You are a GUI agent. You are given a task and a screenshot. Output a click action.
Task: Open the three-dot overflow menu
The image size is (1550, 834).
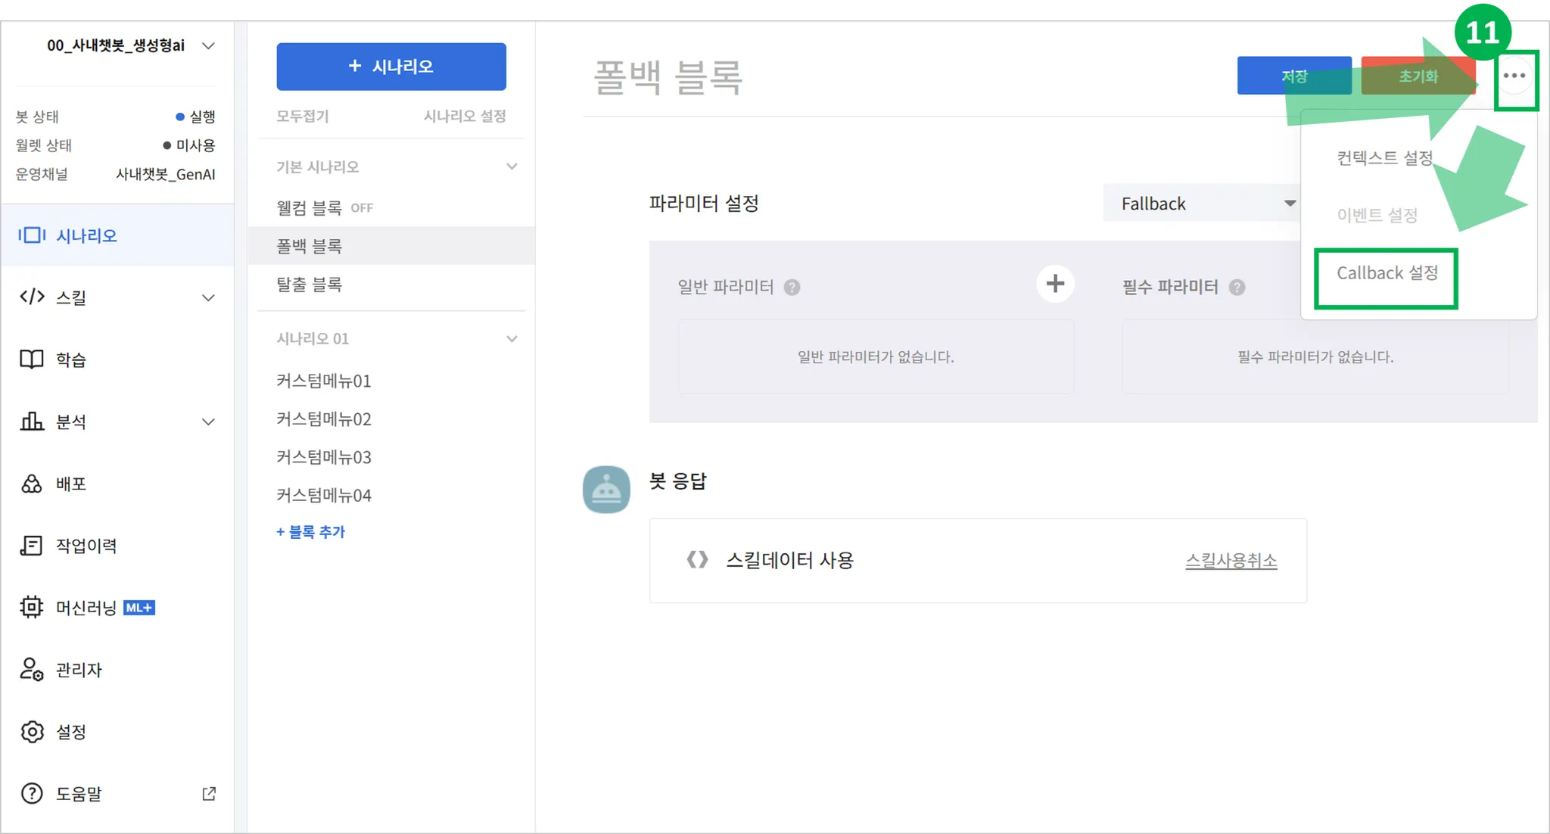click(1514, 76)
